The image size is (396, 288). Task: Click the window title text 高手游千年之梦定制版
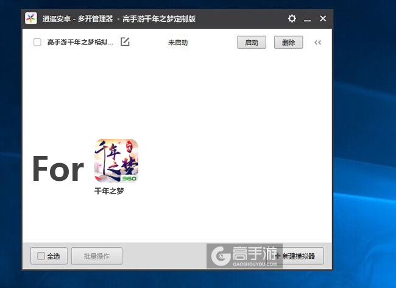(x=158, y=19)
